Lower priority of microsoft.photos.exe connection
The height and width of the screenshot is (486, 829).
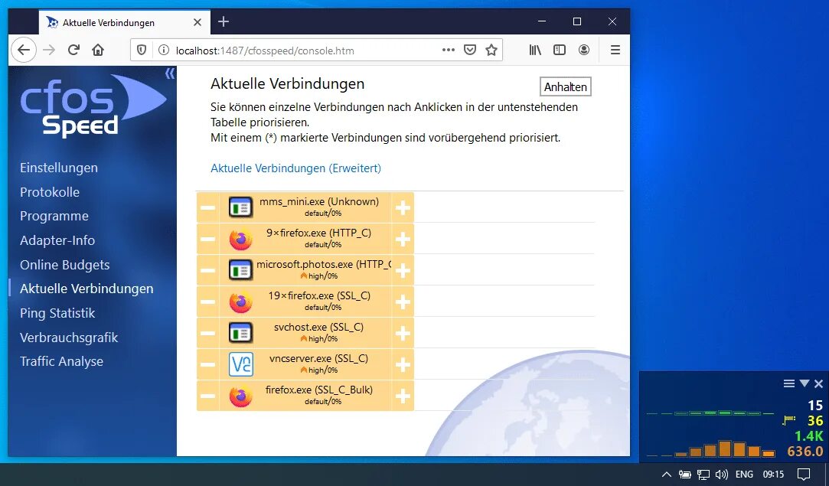click(x=207, y=270)
